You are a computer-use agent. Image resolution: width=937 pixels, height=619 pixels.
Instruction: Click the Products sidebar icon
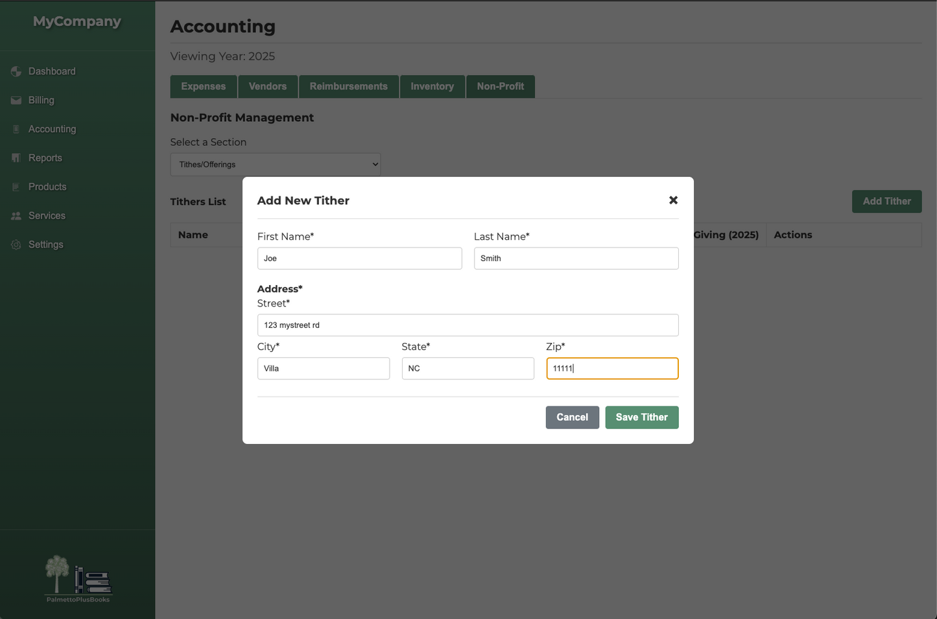pyautogui.click(x=16, y=187)
